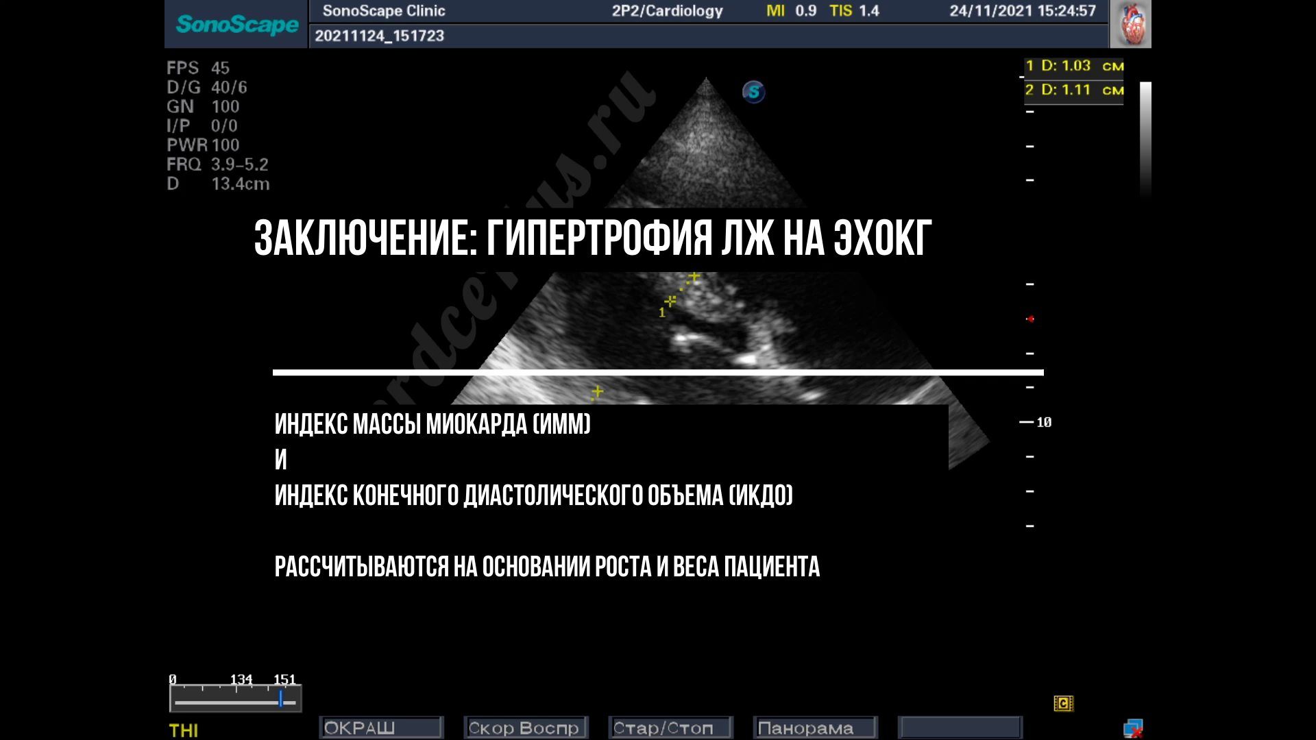
Task: Click the 2P2/Cardiology probe preset label
Action: click(667, 11)
